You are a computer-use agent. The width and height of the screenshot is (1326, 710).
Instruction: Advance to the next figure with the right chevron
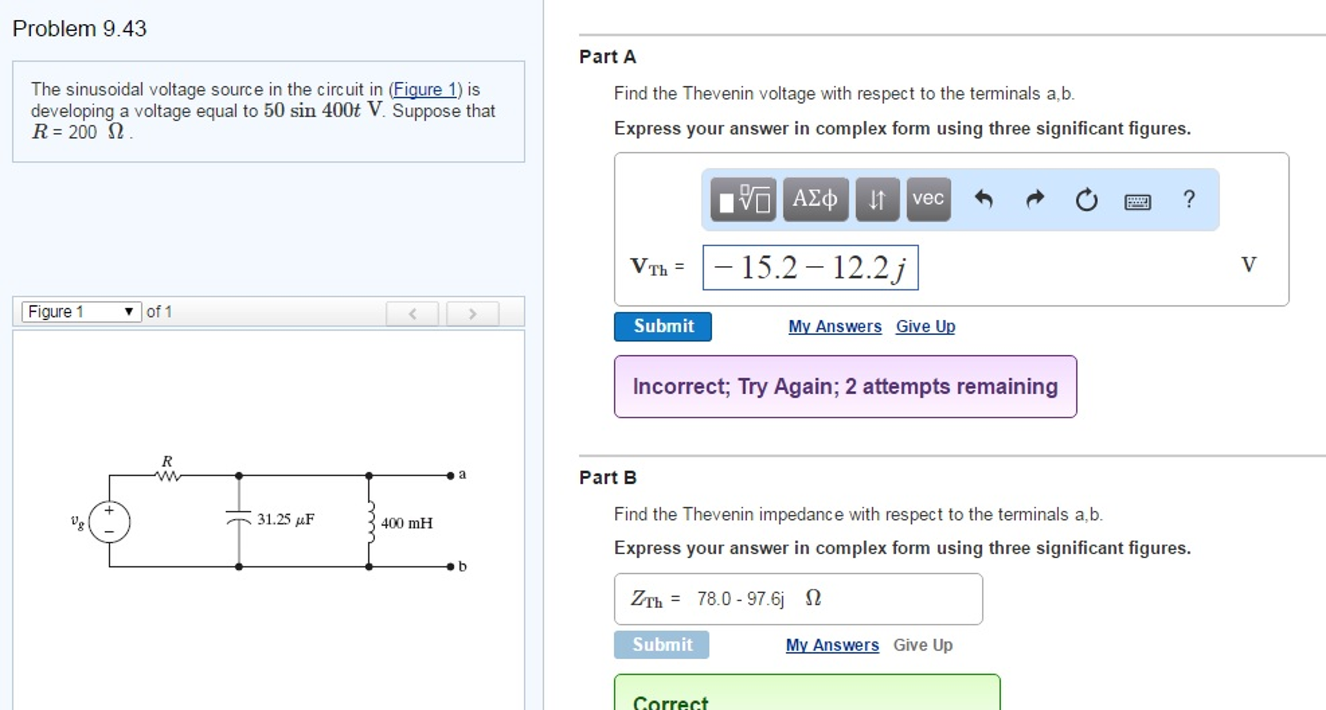click(472, 313)
